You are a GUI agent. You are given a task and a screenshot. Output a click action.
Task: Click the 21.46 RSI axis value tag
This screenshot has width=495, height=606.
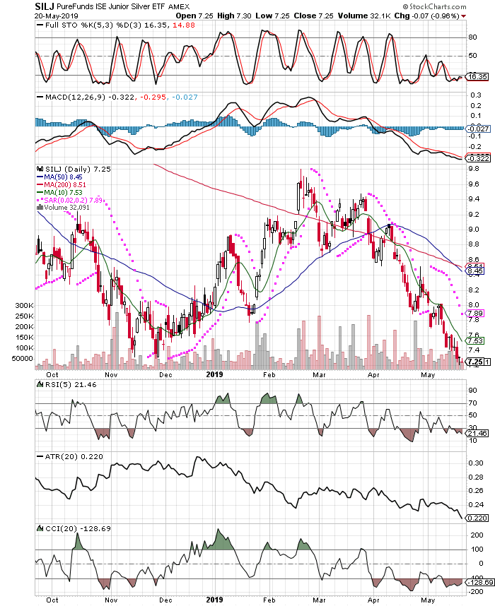[x=477, y=433]
